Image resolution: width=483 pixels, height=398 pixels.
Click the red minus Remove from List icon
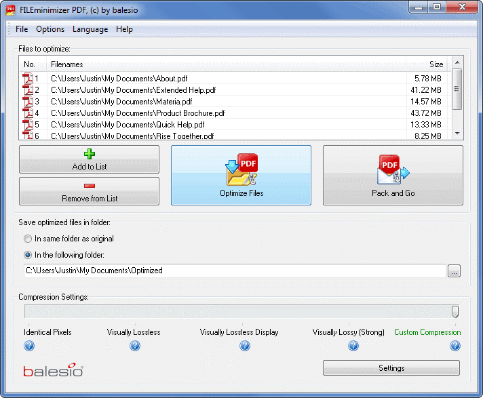[89, 186]
